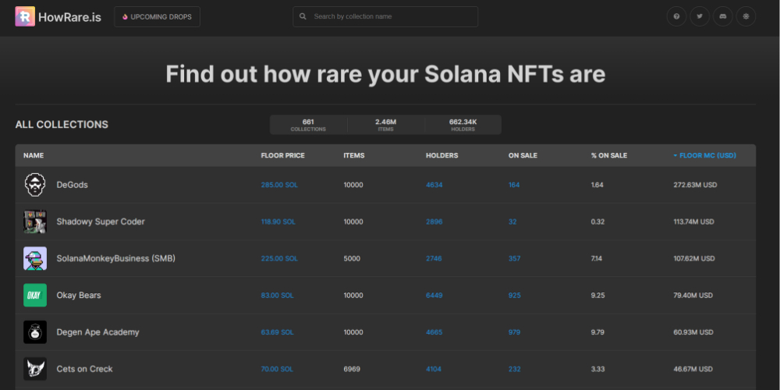Click the 662.34K Holders stat
This screenshot has height=390, width=780.
tap(463, 125)
